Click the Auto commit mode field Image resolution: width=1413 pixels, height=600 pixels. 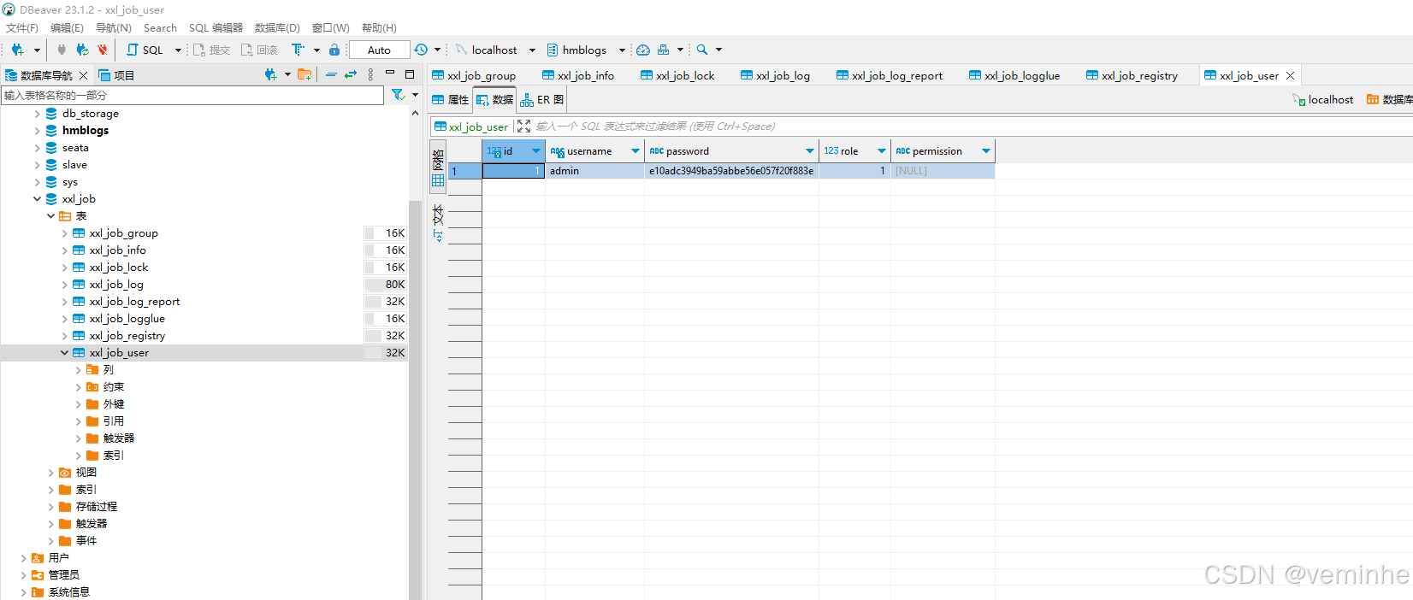(379, 50)
